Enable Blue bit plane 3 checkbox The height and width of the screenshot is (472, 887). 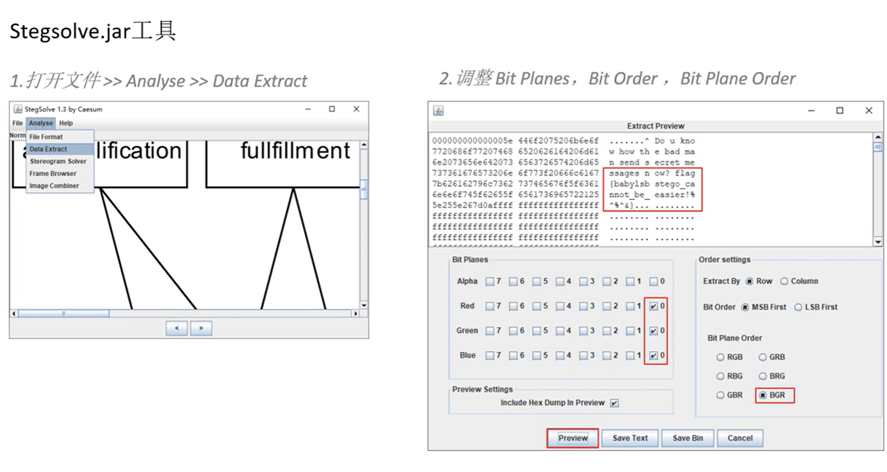pyautogui.click(x=583, y=356)
